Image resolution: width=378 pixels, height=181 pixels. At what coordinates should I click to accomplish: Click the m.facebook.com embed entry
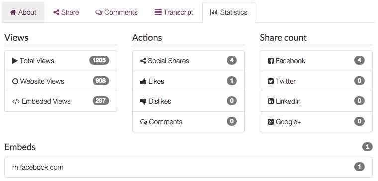[189, 167]
